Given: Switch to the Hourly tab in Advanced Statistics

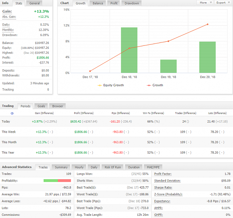Looking at the screenshot, I should click(79, 167).
